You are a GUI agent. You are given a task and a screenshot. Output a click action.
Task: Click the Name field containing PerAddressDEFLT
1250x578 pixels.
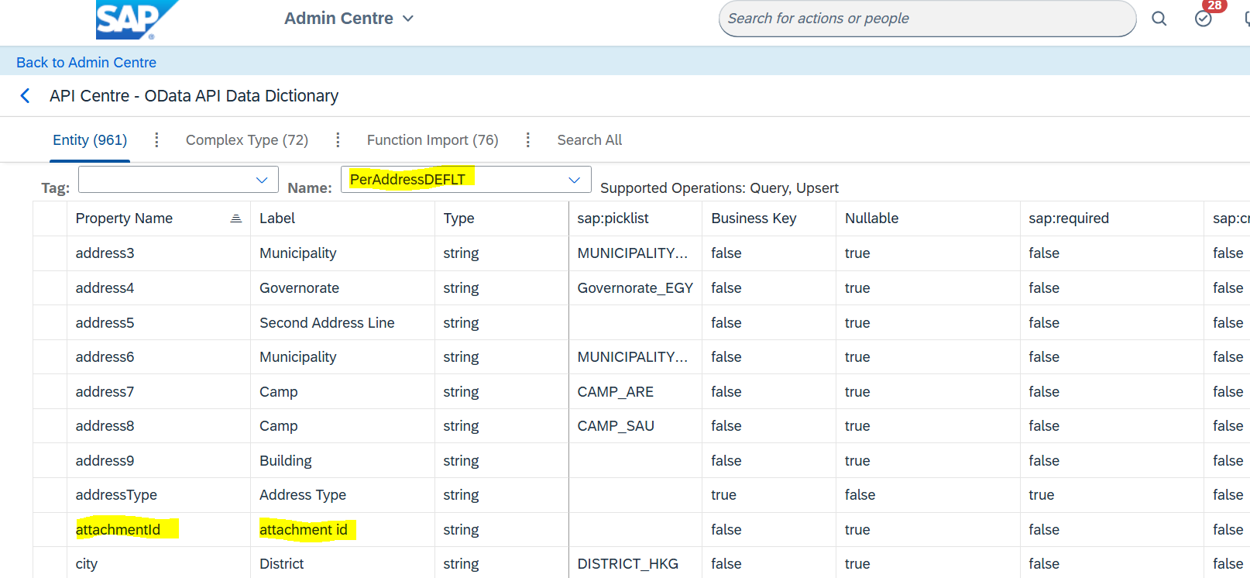click(x=465, y=180)
